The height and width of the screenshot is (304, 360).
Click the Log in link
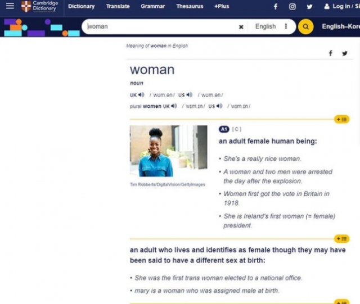coord(341,6)
